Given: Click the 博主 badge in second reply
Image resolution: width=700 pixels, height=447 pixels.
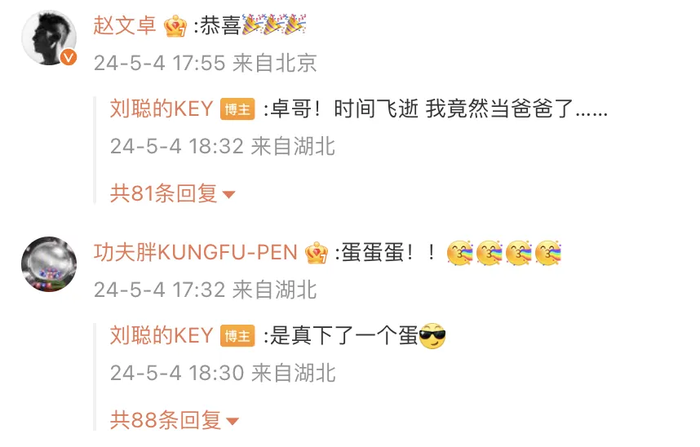Looking at the screenshot, I should coord(237,336).
